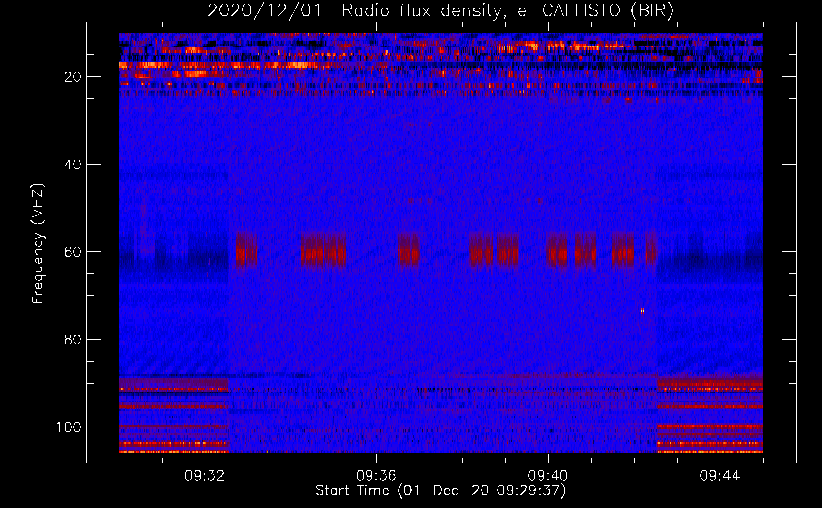
Task: Click the "Start Time (01-Dec-20 09:29:37)" label
Action: [x=440, y=491]
